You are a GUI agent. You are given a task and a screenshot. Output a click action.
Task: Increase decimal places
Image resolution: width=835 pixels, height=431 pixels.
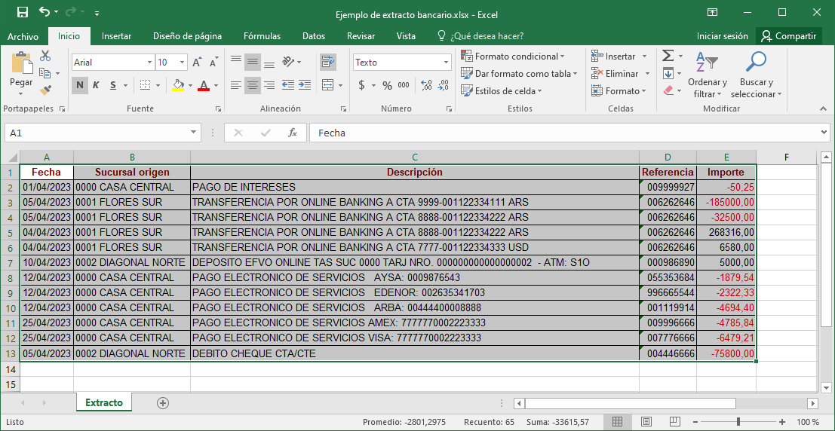[426, 85]
